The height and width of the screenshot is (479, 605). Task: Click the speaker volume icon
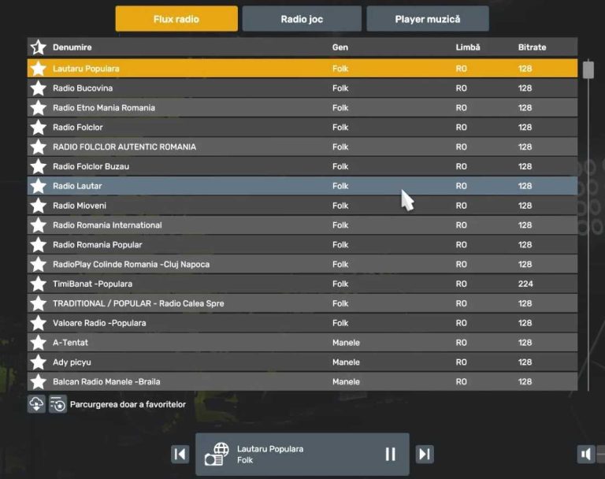(x=586, y=454)
